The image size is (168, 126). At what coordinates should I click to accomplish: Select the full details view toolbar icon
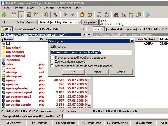coord(21,14)
